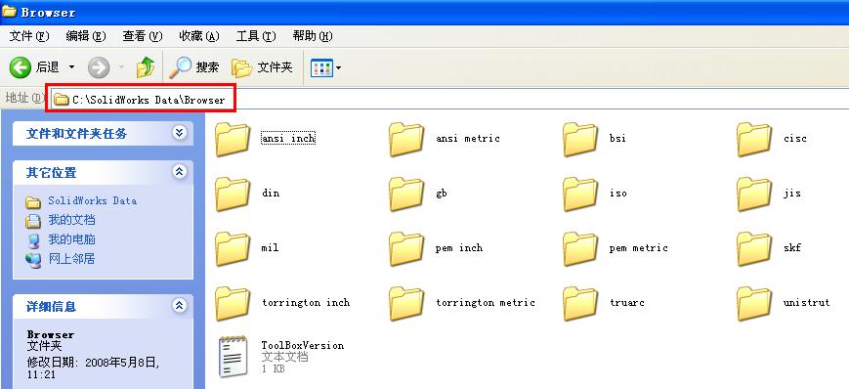The height and width of the screenshot is (389, 849).
Task: Select the pem metric folder icon
Action: coord(580,248)
